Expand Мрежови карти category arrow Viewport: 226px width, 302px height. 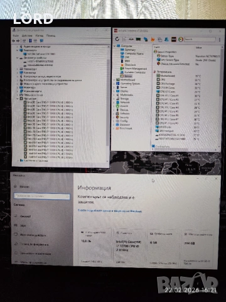click(x=18, y=91)
